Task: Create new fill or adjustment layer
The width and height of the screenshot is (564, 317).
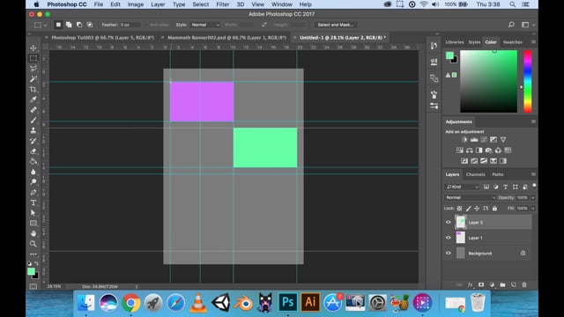Action: click(492, 284)
